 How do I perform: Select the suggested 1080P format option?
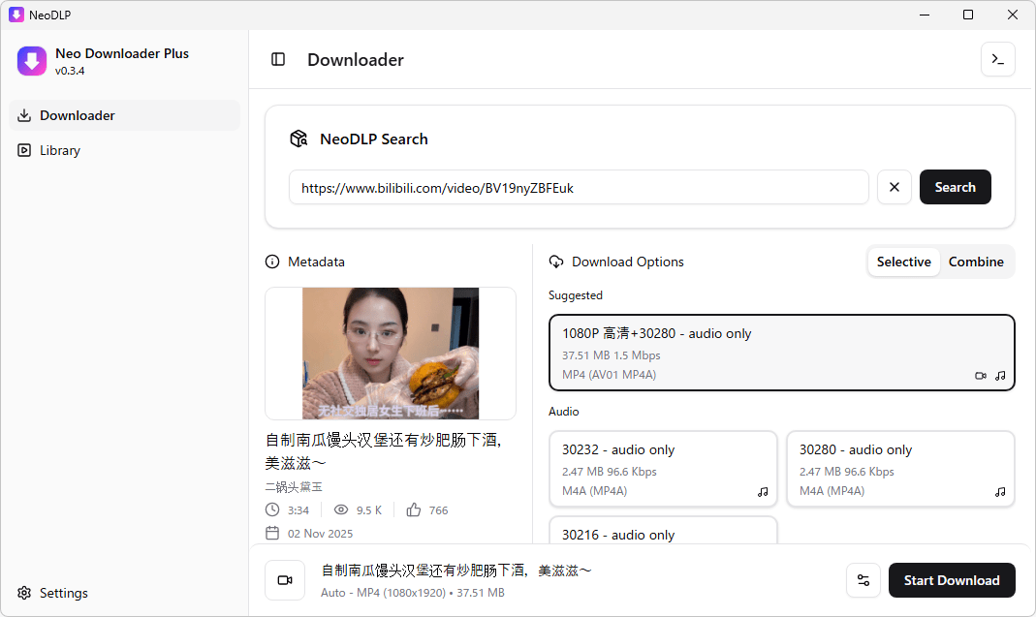point(781,353)
